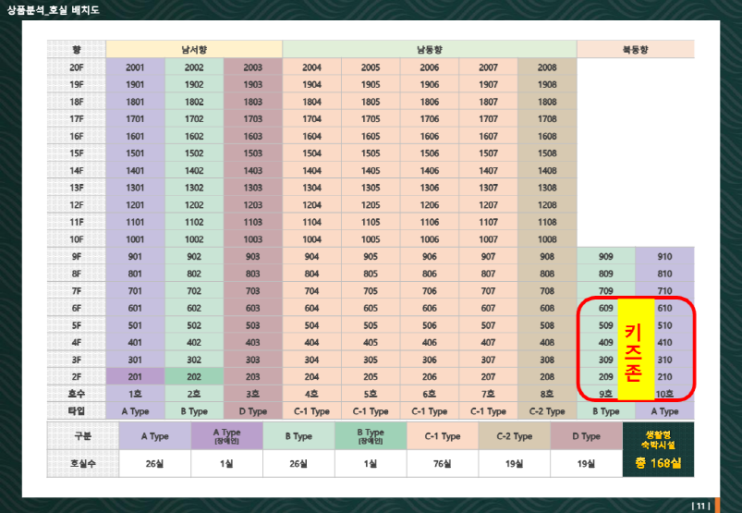Select the 남동향 column header
The width and height of the screenshot is (742, 513).
429,49
